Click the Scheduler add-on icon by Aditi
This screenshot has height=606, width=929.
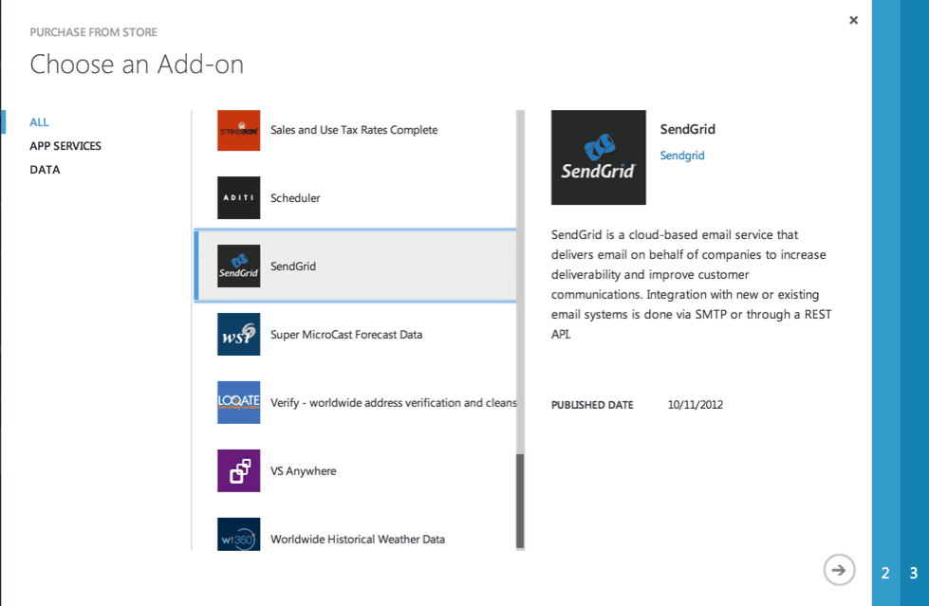click(237, 197)
